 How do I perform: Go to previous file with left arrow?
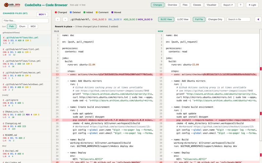click(x=58, y=20)
